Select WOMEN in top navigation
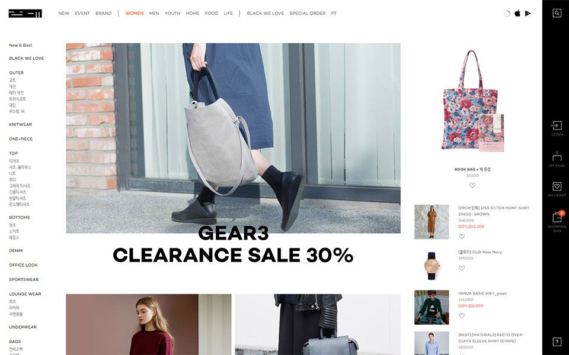The height and width of the screenshot is (355, 569). pyautogui.click(x=135, y=14)
